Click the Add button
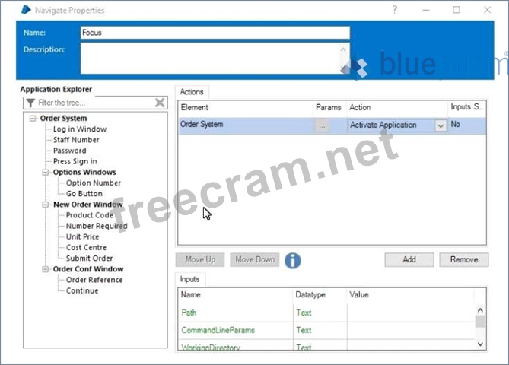509x365 pixels. [409, 260]
